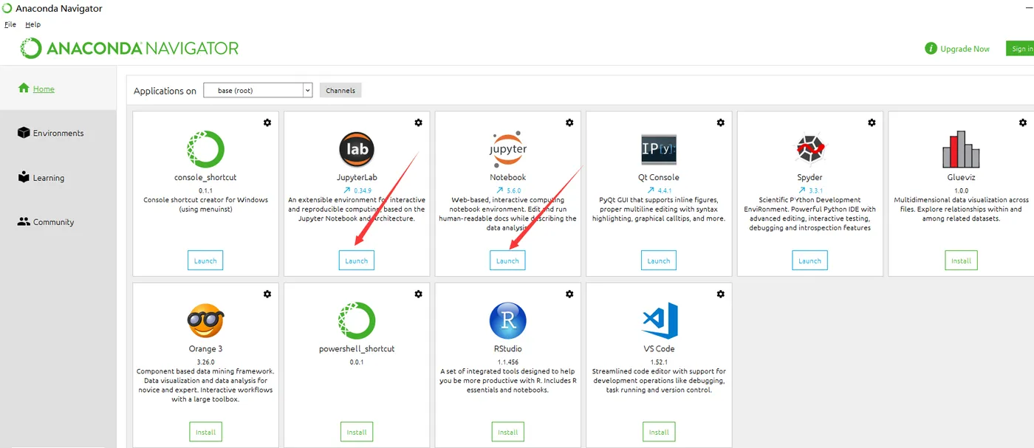Click the 'Applications on' label
The image size is (1034, 448).
[x=165, y=91]
